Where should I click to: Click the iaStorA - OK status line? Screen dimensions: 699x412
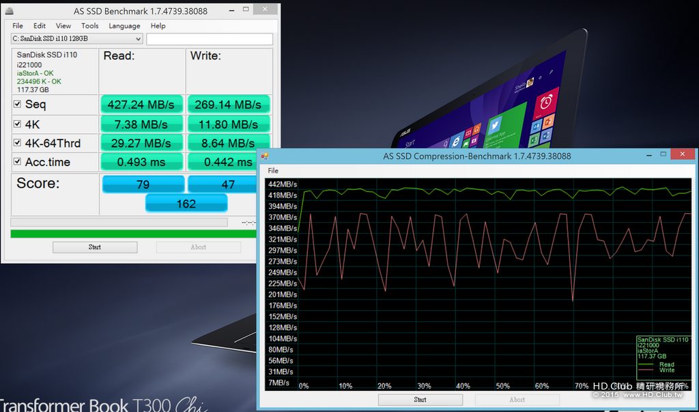(x=35, y=73)
